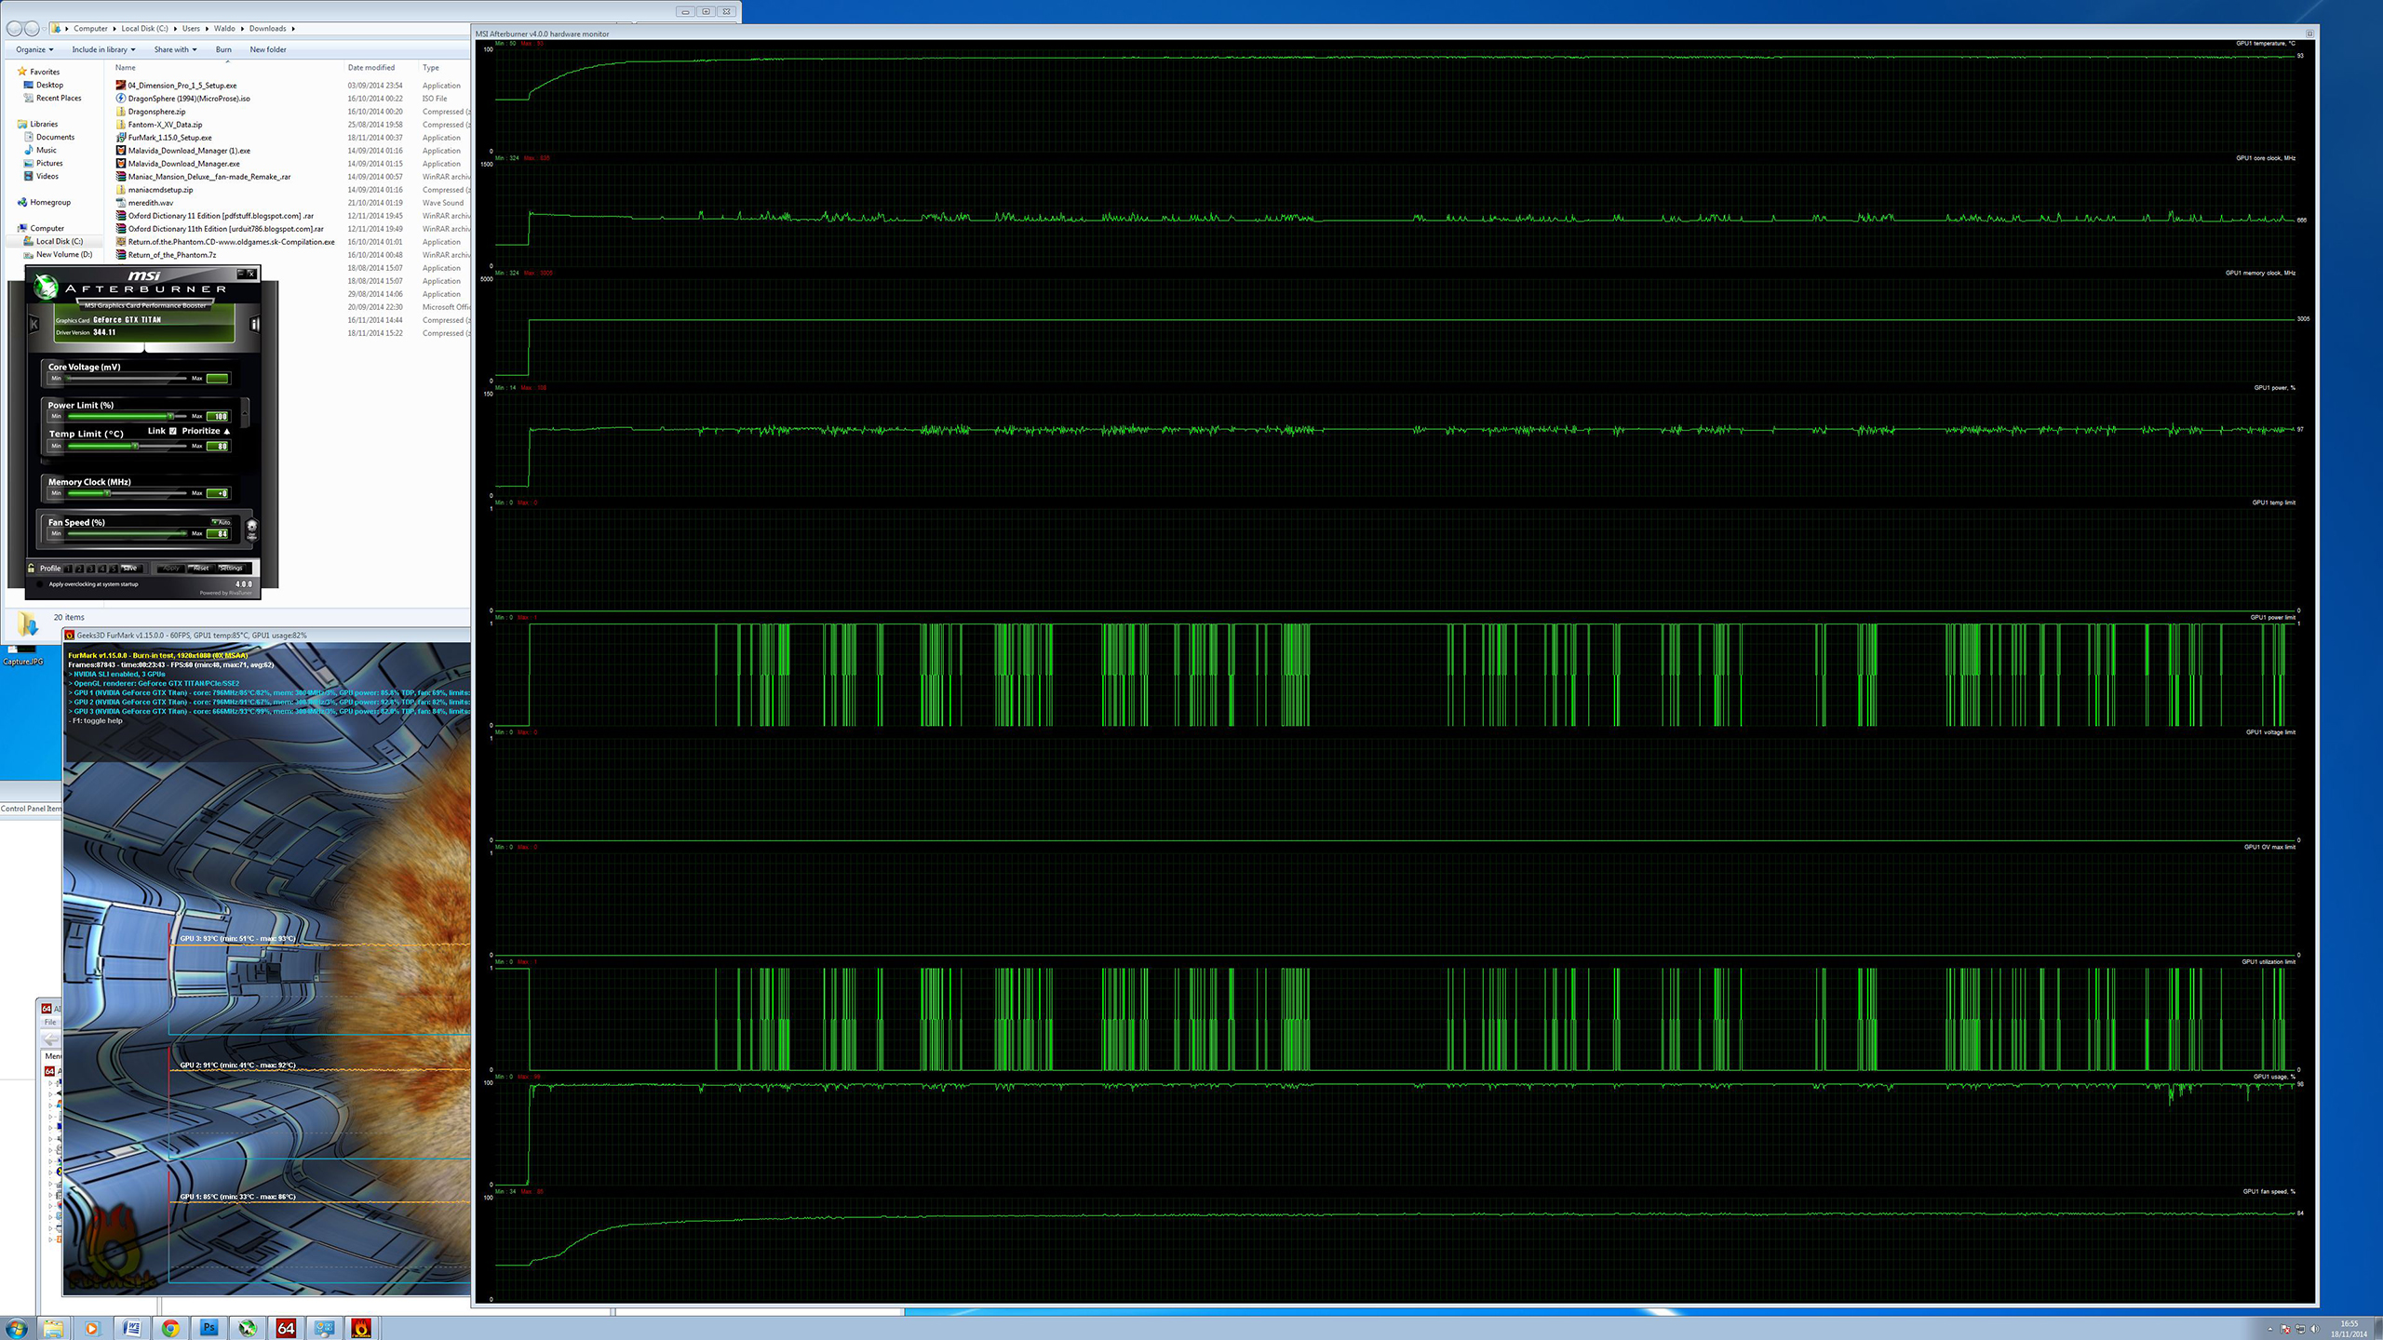Toggle Auto fan speed in Afterburner
2383x1340 pixels.
tap(222, 522)
